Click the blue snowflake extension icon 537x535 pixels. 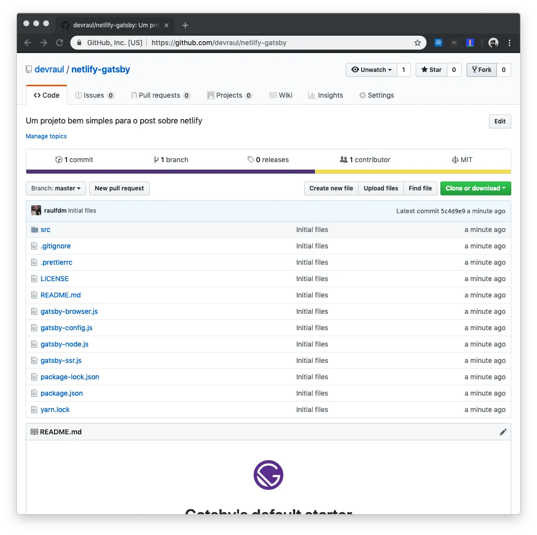pyautogui.click(x=438, y=43)
